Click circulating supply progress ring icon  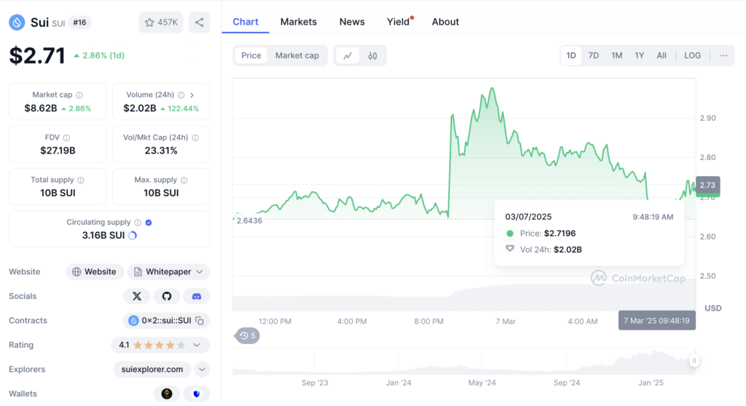(133, 235)
